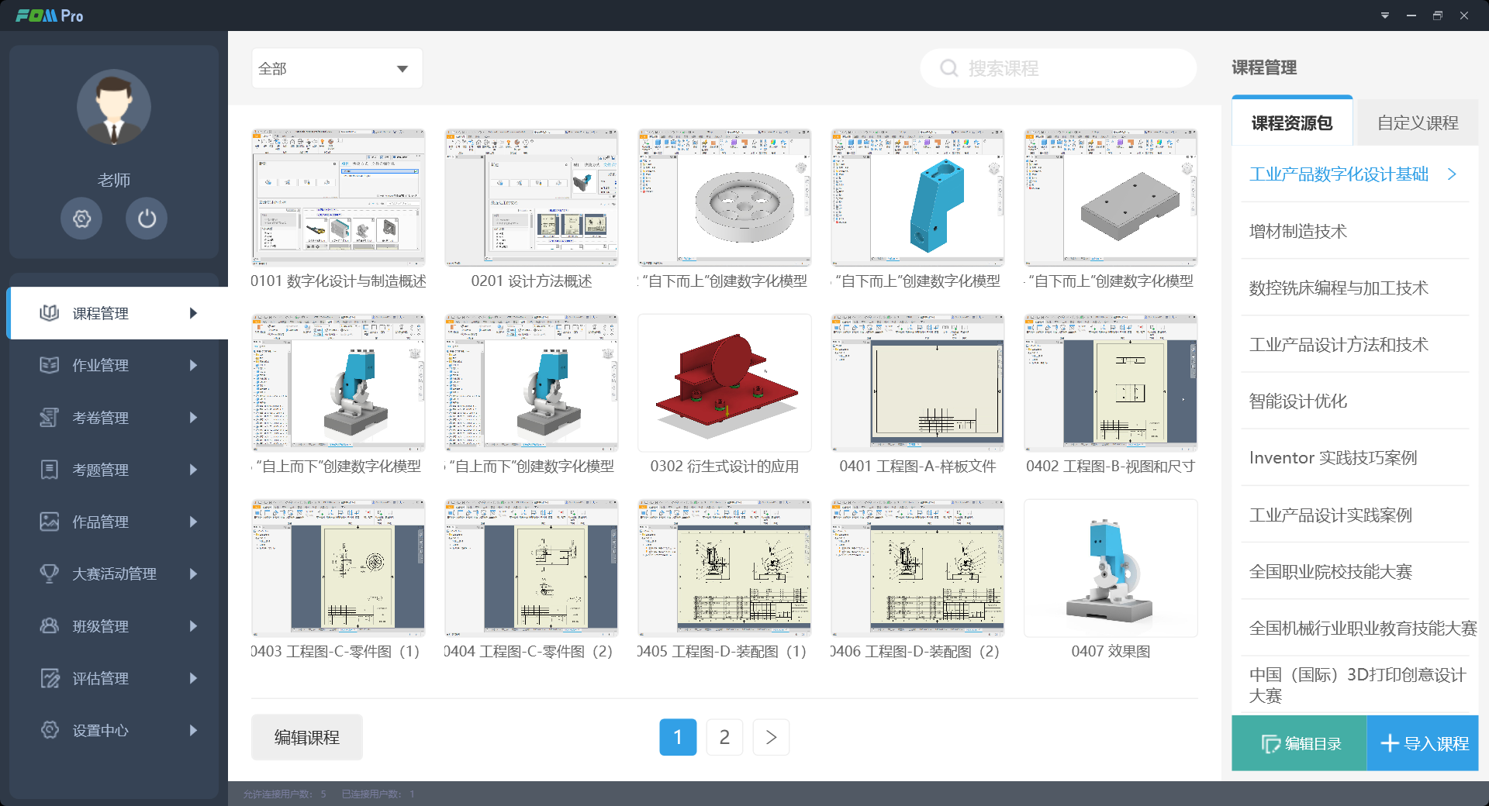
Task: Click the 导入课程 button
Action: coord(1423,743)
